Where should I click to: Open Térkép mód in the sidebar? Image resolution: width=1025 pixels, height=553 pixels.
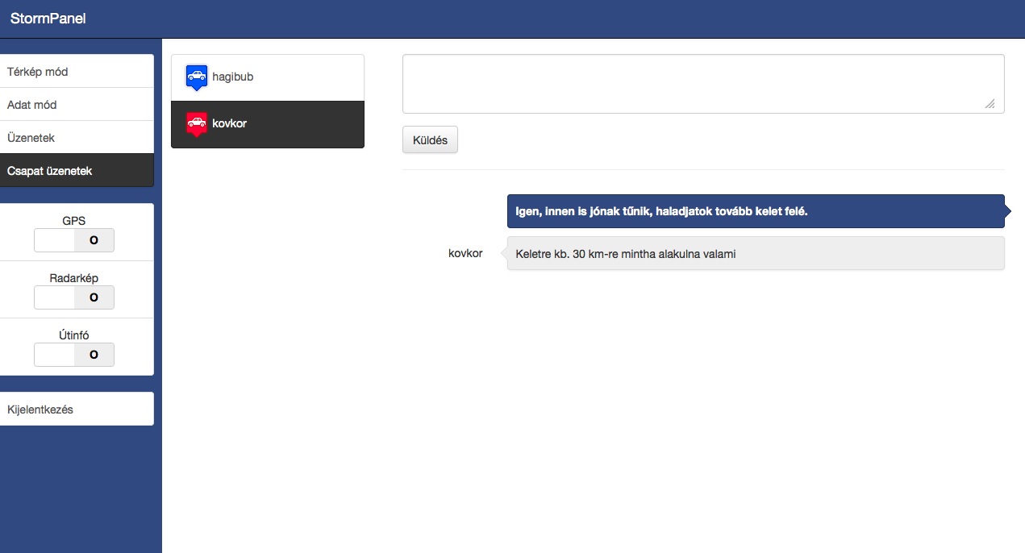(76, 72)
